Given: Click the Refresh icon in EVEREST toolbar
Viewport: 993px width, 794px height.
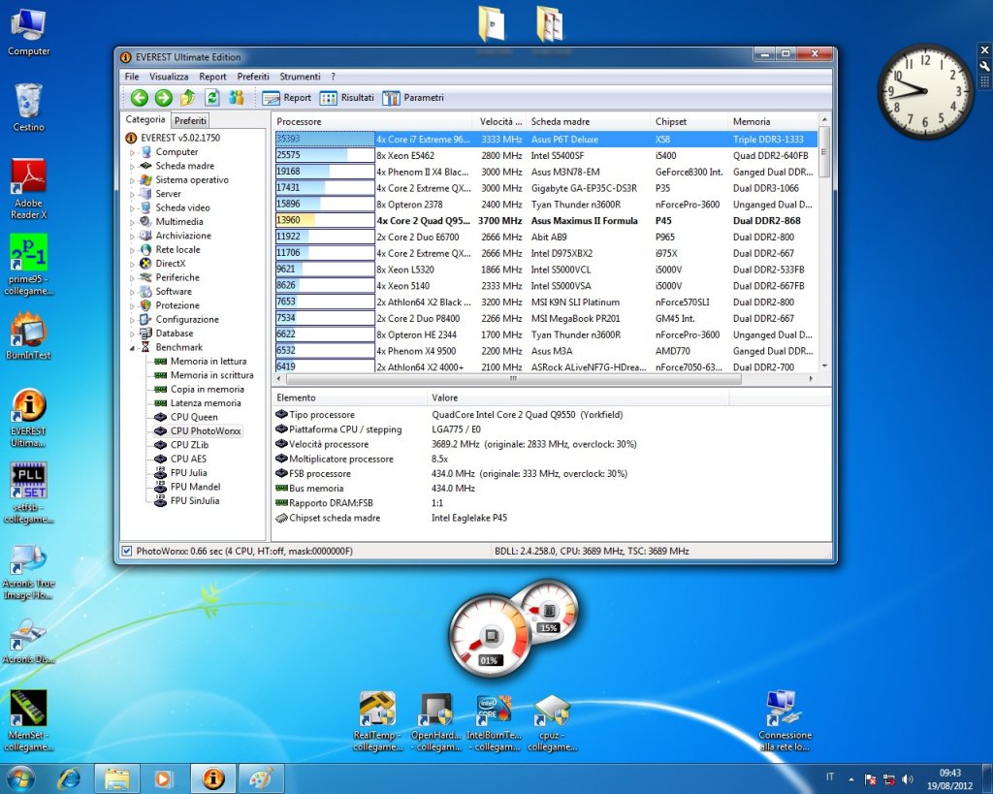Looking at the screenshot, I should click(212, 98).
